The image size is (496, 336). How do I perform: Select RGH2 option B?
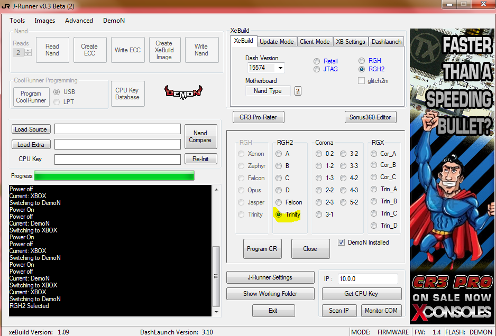pyautogui.click(x=279, y=166)
